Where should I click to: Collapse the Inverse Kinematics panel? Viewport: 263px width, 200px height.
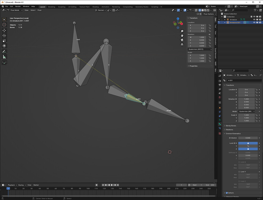tap(233, 134)
